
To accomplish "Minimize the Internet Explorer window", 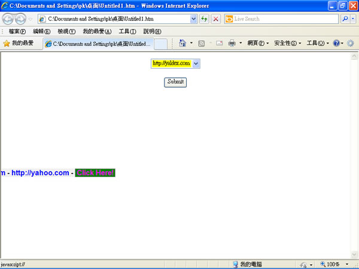I will 332,6.
